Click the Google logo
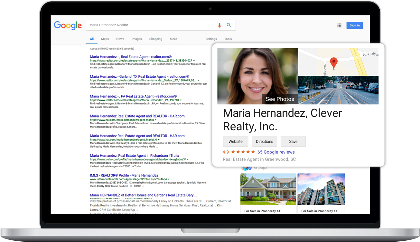The height and width of the screenshot is (242, 420). tap(68, 25)
